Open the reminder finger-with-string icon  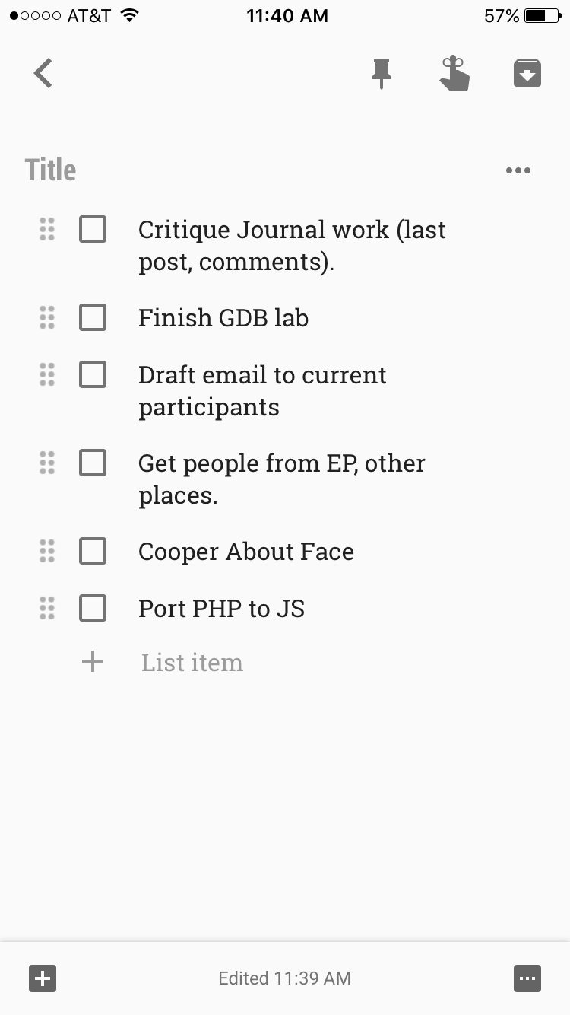click(454, 73)
